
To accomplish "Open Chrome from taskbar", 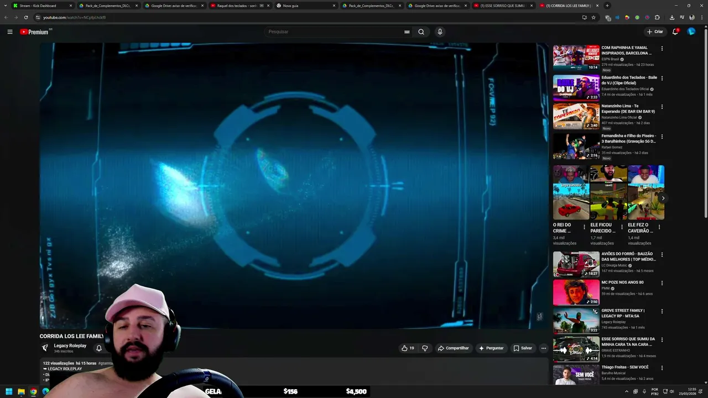I will [x=33, y=391].
